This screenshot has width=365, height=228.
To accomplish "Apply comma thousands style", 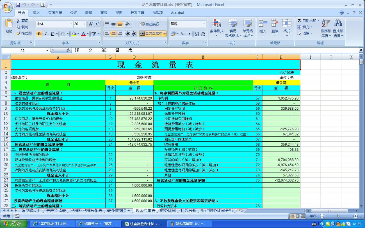I will click(189, 34).
